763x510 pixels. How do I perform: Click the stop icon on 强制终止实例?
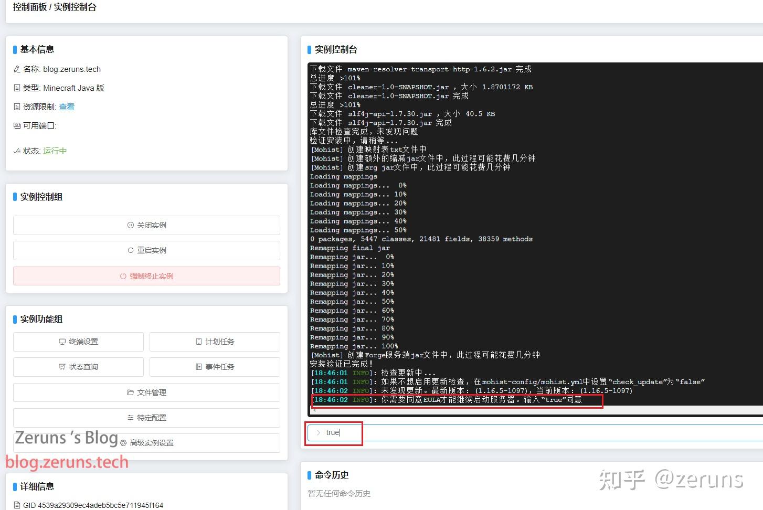coord(122,275)
